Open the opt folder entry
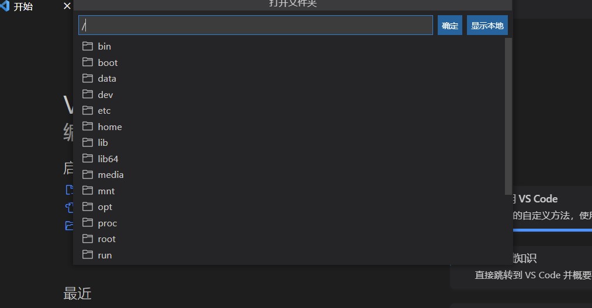592x308 pixels. (292, 207)
